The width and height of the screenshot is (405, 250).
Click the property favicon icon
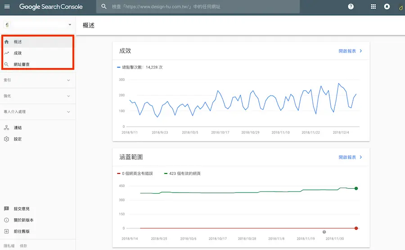tap(7, 25)
